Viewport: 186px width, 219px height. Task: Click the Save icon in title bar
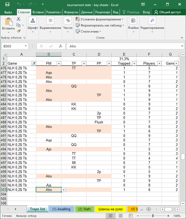7,4
